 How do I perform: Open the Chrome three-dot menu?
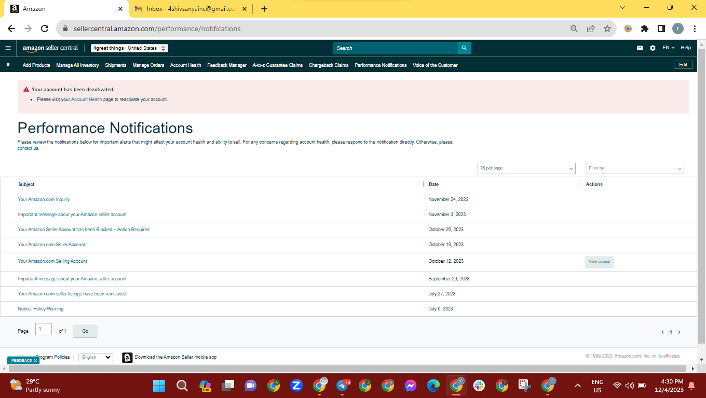click(694, 29)
